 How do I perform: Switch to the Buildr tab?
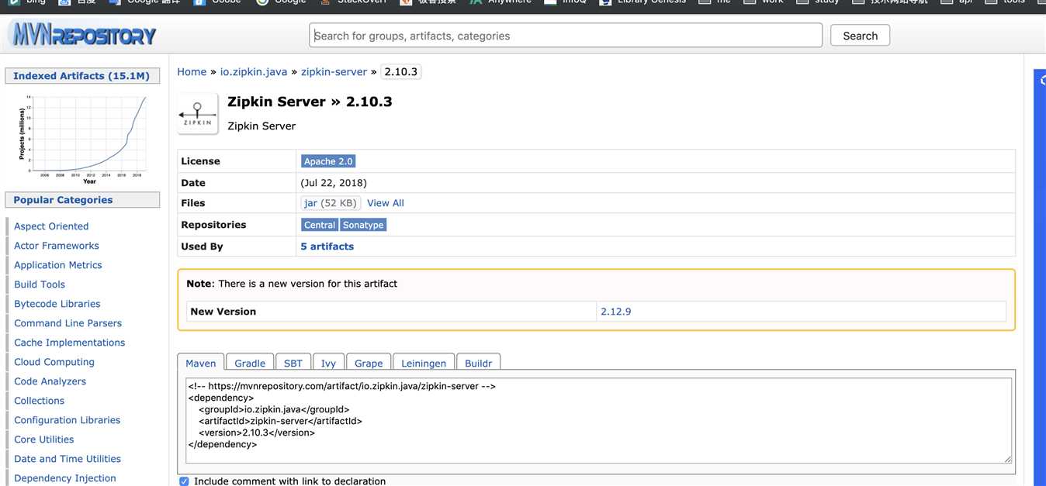(479, 363)
